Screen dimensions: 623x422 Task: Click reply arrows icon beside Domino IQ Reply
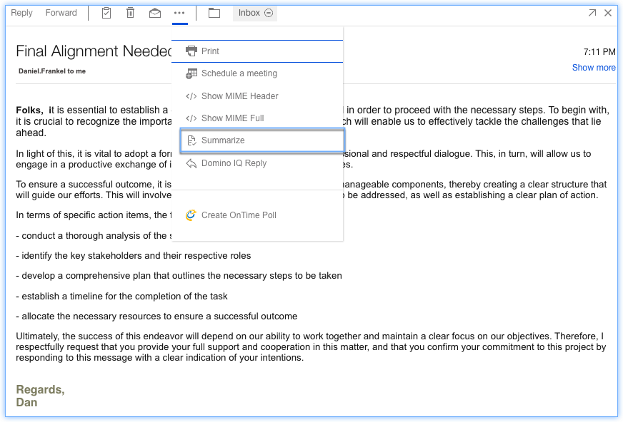191,163
